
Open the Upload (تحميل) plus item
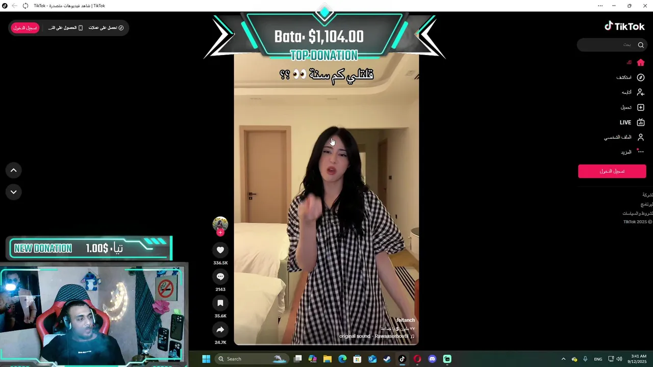coord(633,108)
